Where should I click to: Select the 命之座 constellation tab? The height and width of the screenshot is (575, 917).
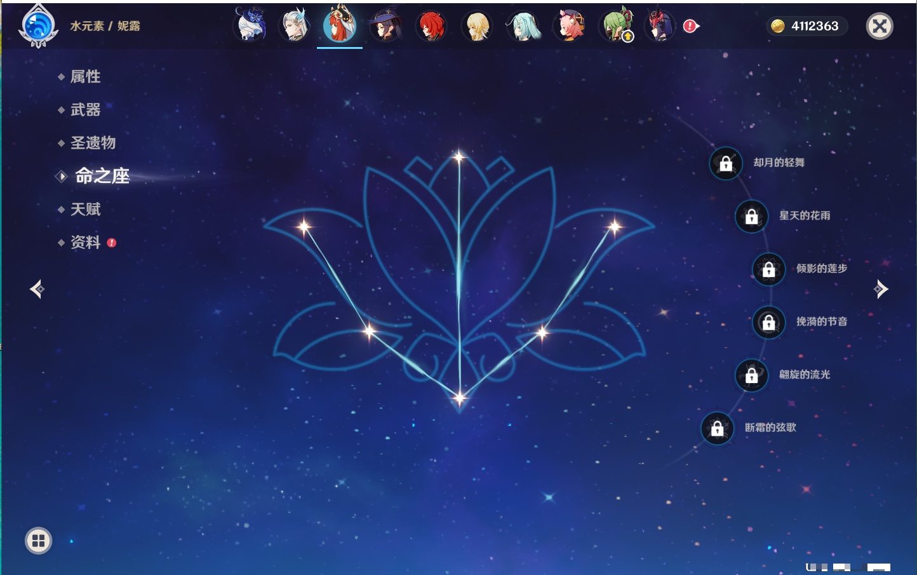pyautogui.click(x=102, y=176)
